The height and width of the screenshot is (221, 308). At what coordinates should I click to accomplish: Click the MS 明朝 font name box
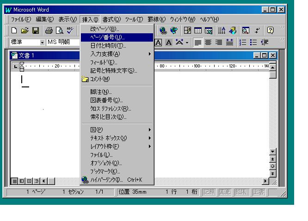click(x=63, y=42)
